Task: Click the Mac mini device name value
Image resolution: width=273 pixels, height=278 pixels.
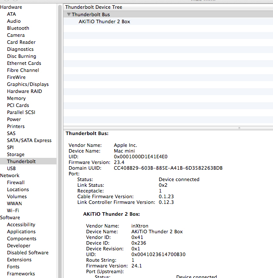Action: tap(124, 151)
